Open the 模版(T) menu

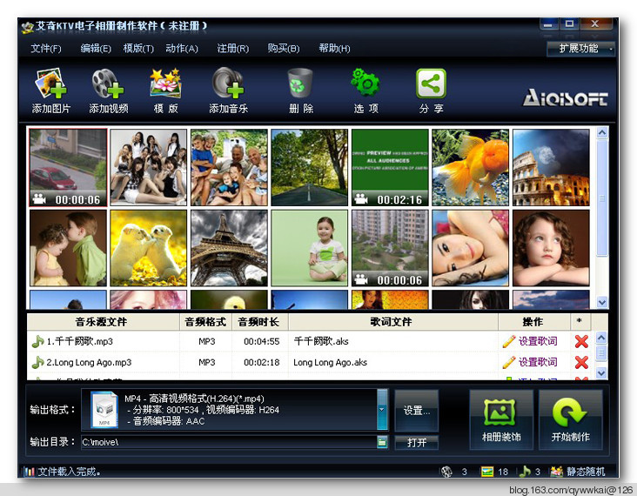[138, 49]
